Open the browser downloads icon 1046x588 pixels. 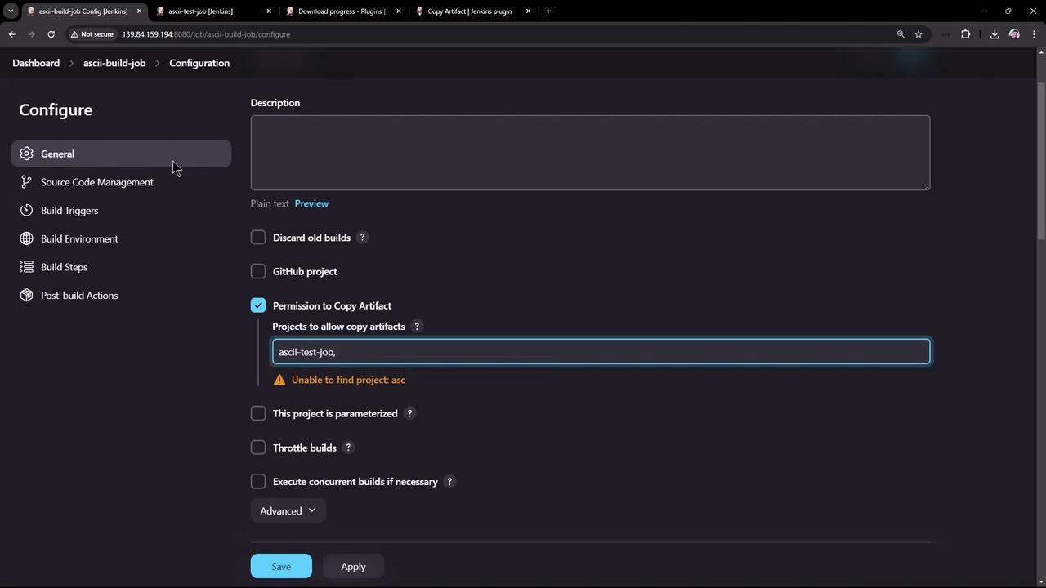(x=995, y=34)
